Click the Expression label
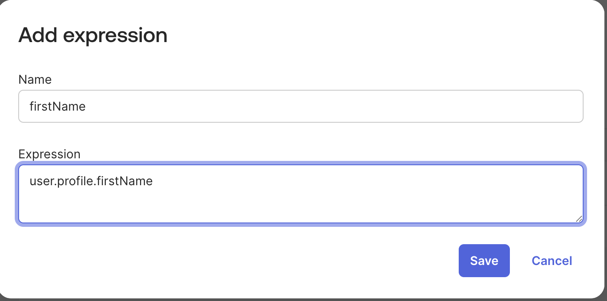Image resolution: width=607 pixels, height=301 pixels. click(49, 154)
